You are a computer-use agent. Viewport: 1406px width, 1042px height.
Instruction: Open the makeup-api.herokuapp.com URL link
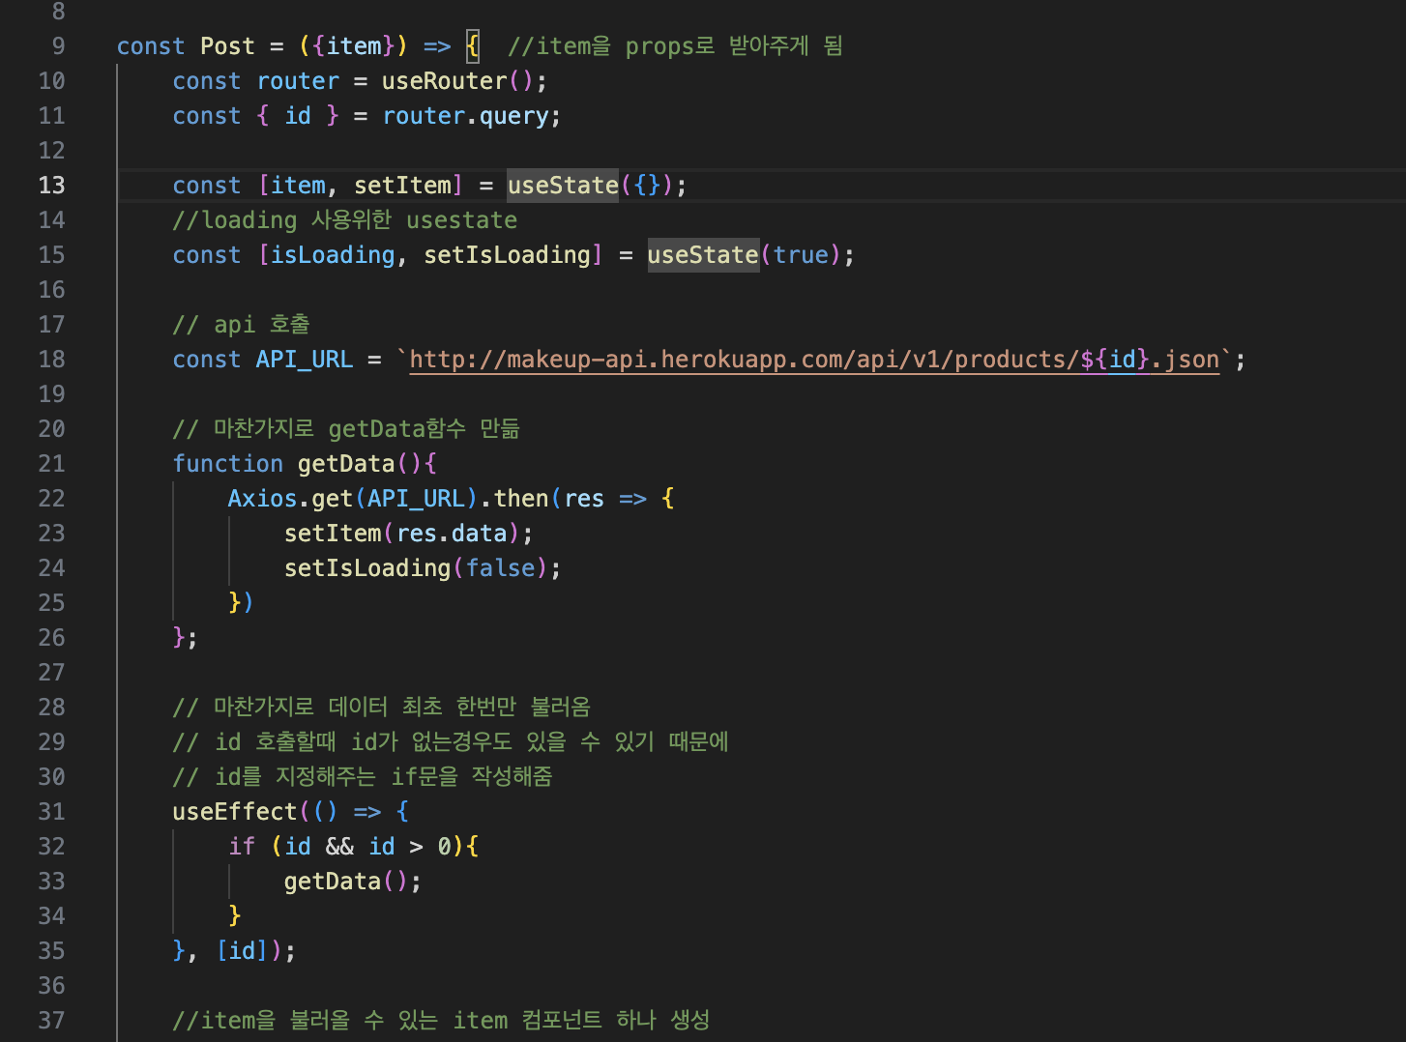(814, 360)
